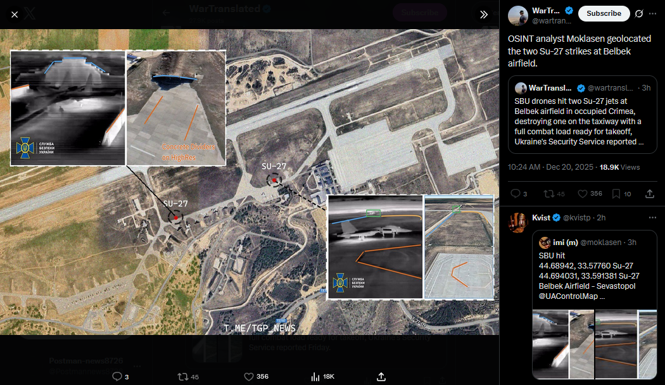The width and height of the screenshot is (665, 385).
Task: Open the quoted WarTranslated post about SBU drones
Action: click(x=582, y=115)
